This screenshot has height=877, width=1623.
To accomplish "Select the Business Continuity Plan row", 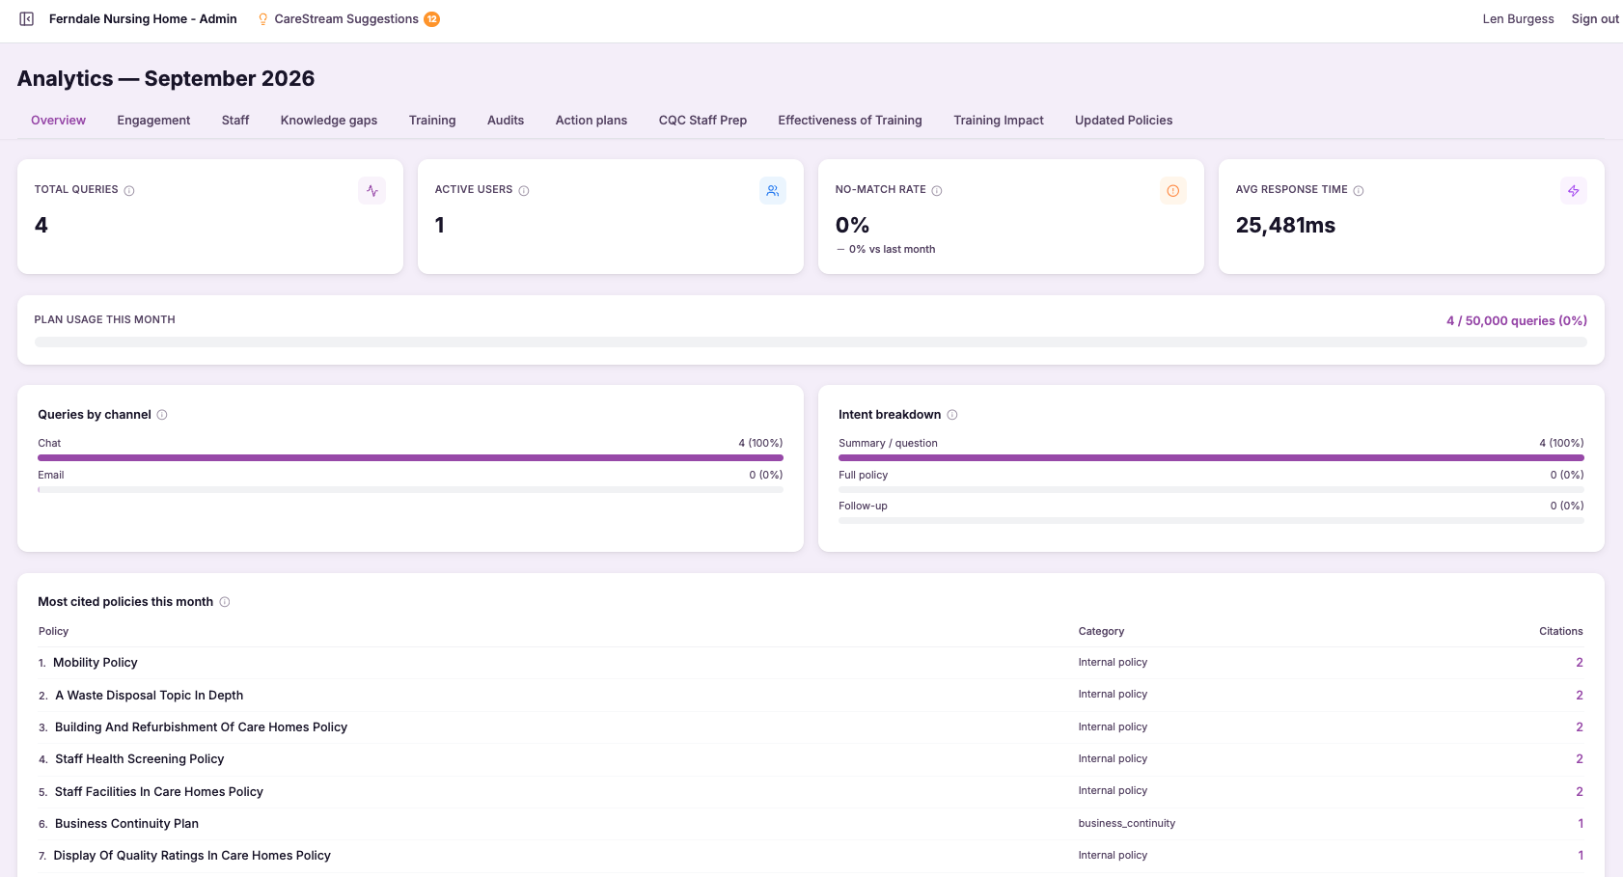I will point(811,824).
